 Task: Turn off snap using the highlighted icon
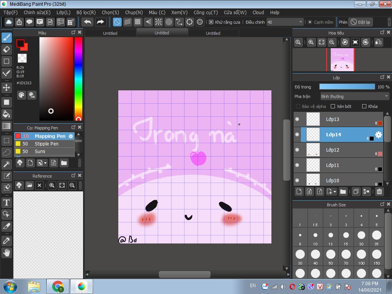[x=117, y=22]
